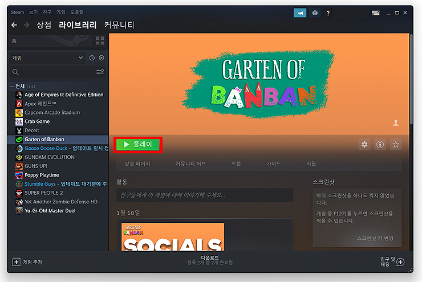Go to the 라이브러리 tab
The width and height of the screenshot is (422, 282).
point(78,25)
